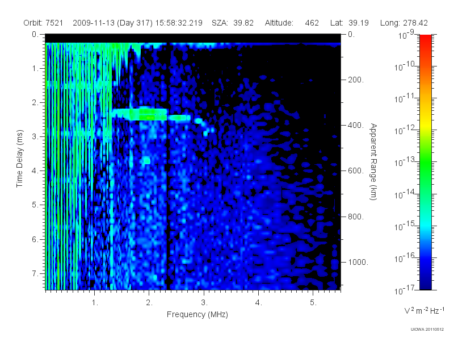Click the '10⁻¹³' color scale label
454x341 pixels.
coord(404,162)
